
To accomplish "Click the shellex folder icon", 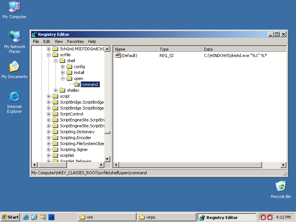I will coord(62,90).
